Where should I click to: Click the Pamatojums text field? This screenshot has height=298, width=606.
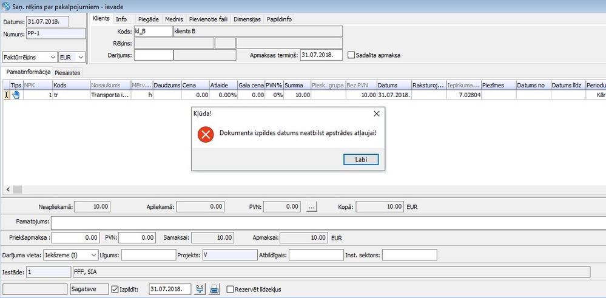(329, 223)
